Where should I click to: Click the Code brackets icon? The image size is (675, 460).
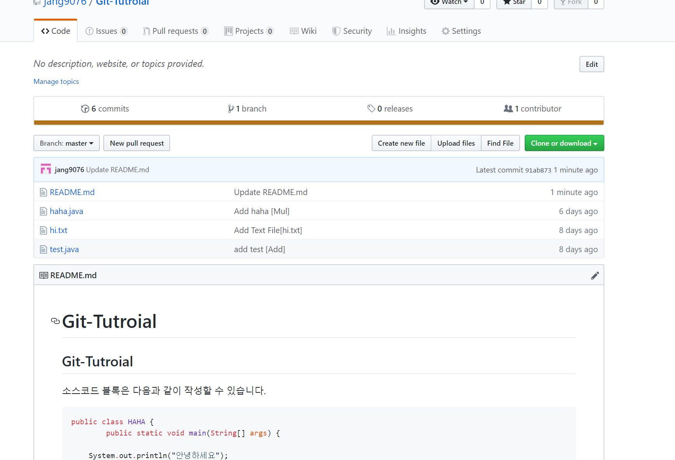(45, 31)
